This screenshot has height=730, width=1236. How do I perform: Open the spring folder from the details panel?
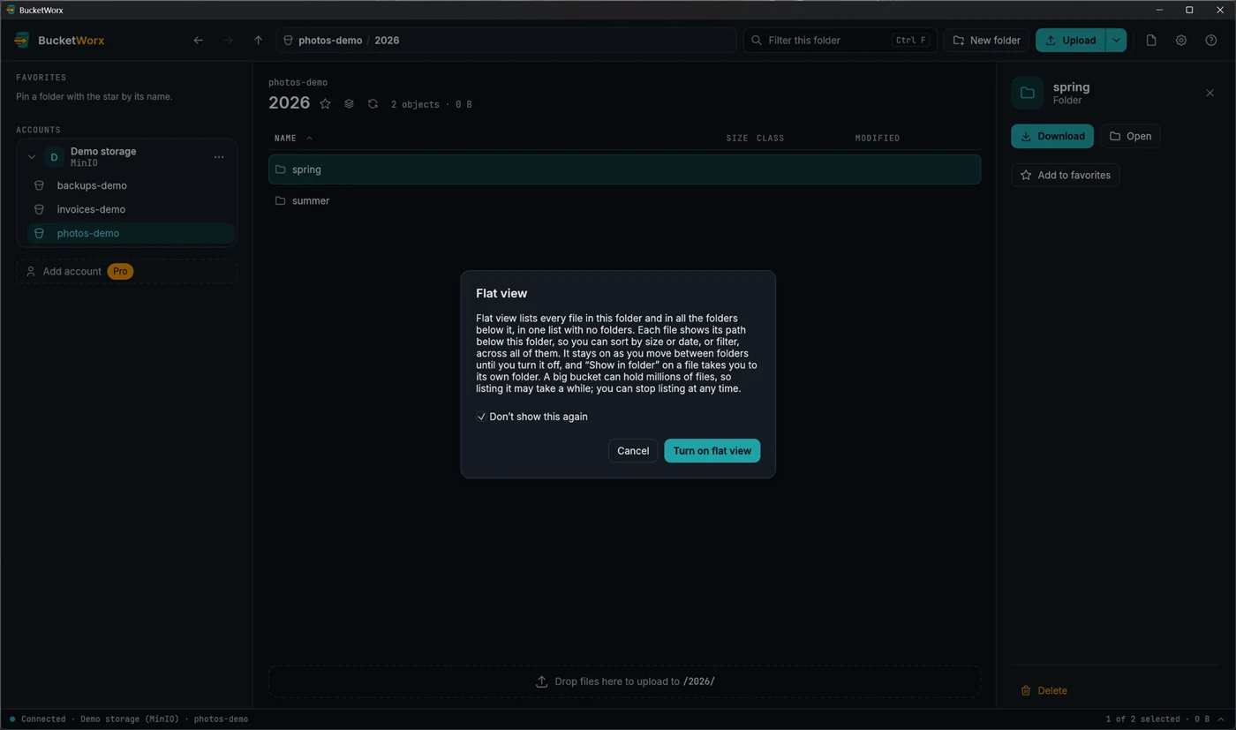1130,136
